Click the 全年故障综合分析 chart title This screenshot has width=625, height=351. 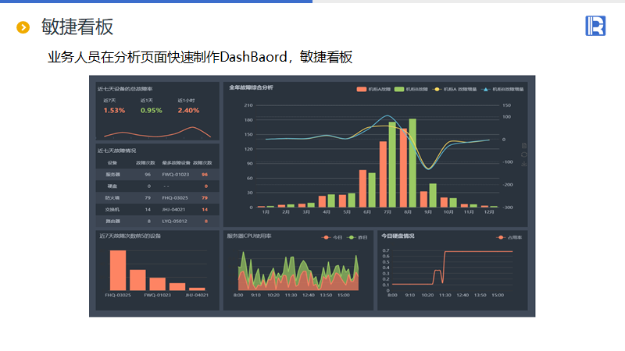click(x=251, y=88)
